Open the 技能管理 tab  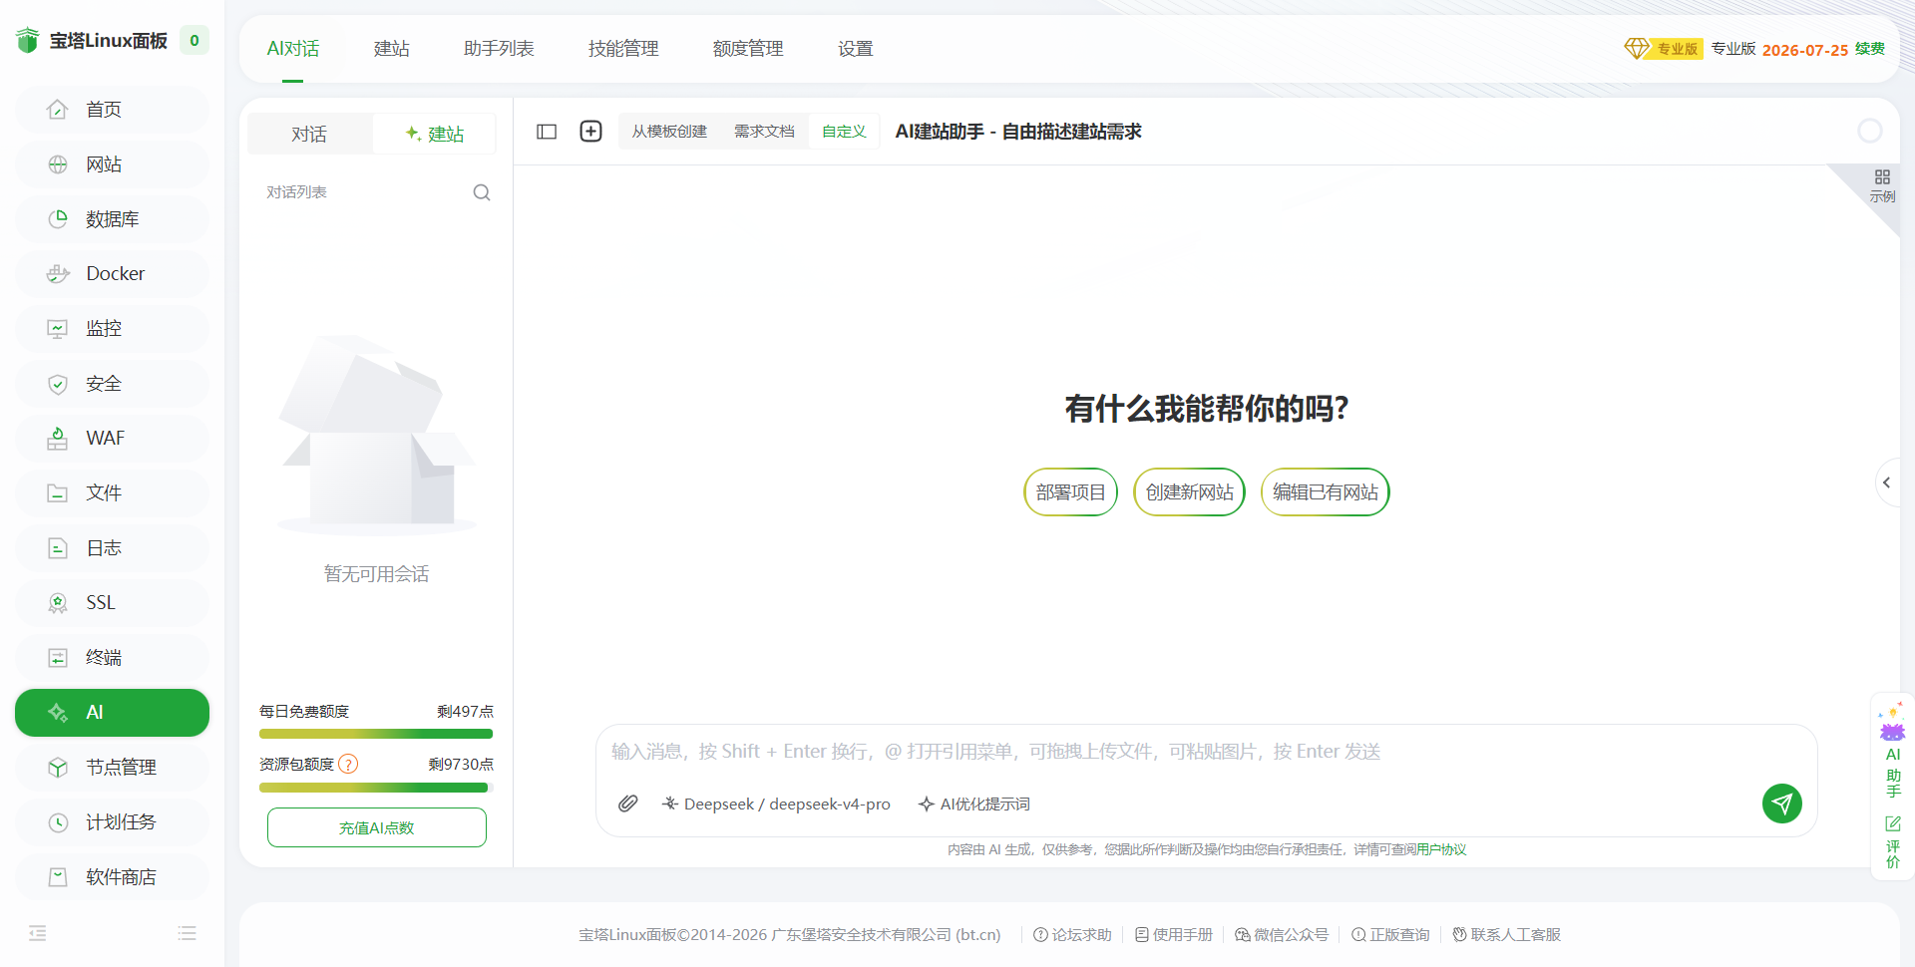pyautogui.click(x=623, y=49)
